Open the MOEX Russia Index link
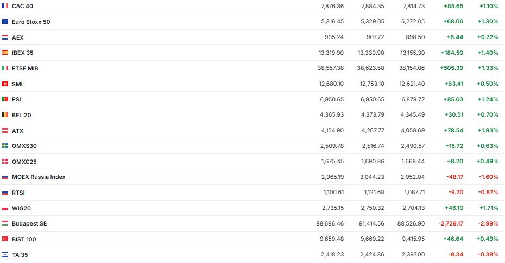This screenshot has height=263, width=505. coord(39,177)
